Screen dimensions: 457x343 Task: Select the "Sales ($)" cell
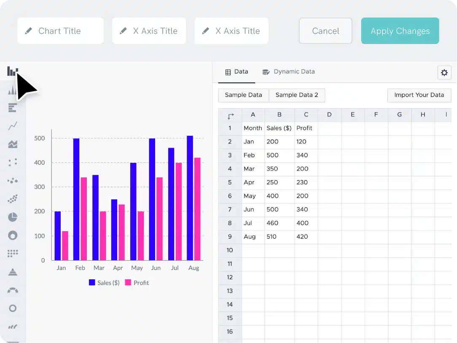click(280, 128)
